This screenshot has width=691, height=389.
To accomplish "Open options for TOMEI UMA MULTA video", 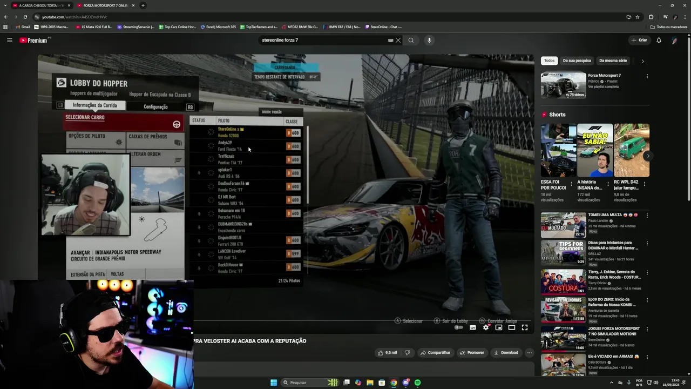I will [647, 216].
